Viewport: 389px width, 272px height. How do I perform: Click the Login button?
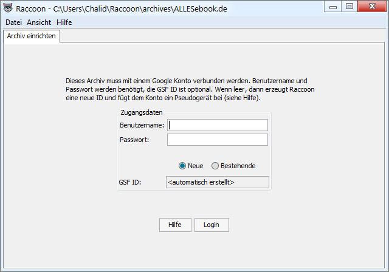point(212,225)
